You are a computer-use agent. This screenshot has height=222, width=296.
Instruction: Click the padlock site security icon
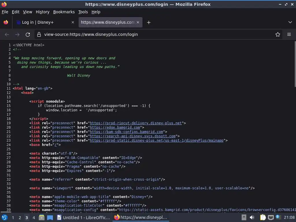click(x=39, y=34)
